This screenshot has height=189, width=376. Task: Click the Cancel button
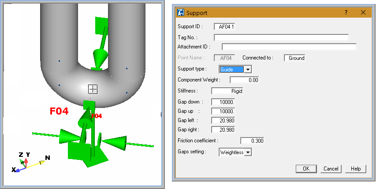[x=331, y=169]
